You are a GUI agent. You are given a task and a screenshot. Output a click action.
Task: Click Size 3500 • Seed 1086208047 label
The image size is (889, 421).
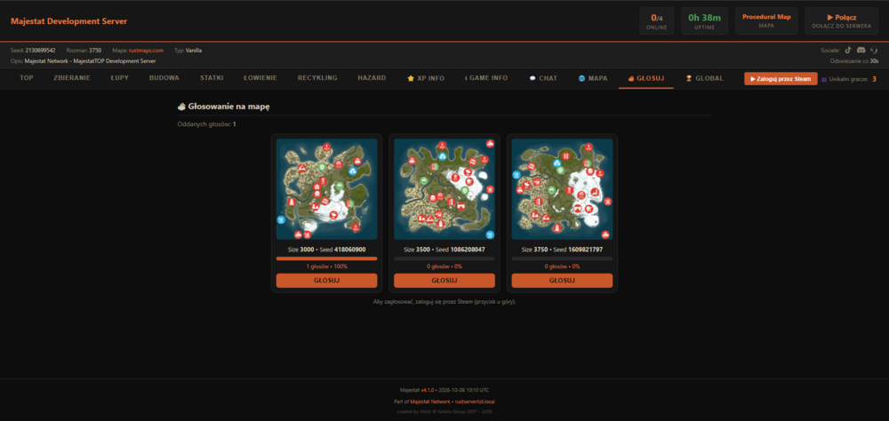click(444, 250)
